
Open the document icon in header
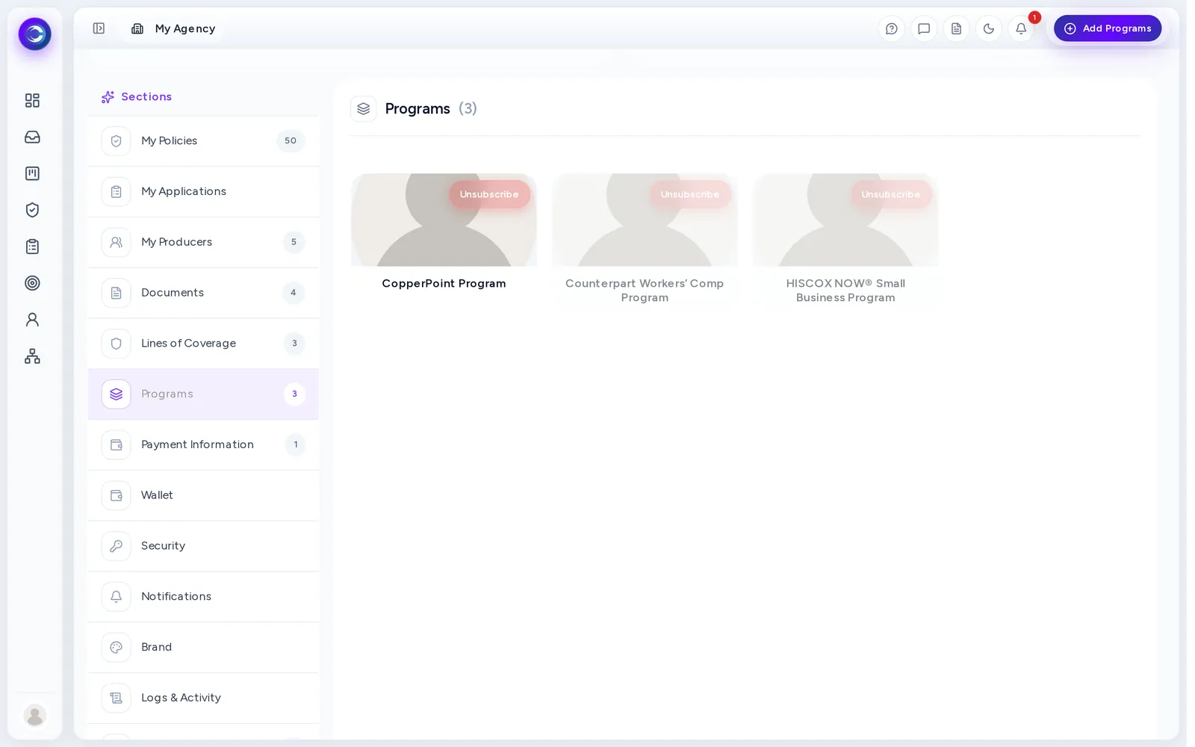956,28
